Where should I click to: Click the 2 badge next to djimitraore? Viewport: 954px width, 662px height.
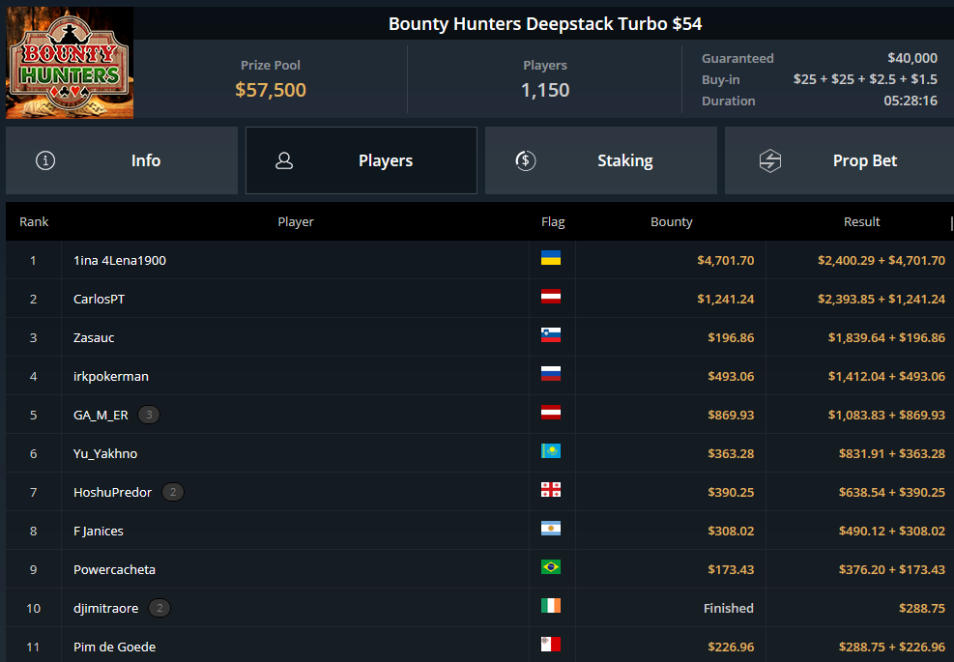coord(159,609)
